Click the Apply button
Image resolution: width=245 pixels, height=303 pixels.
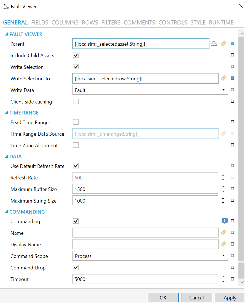pyautogui.click(x=230, y=297)
